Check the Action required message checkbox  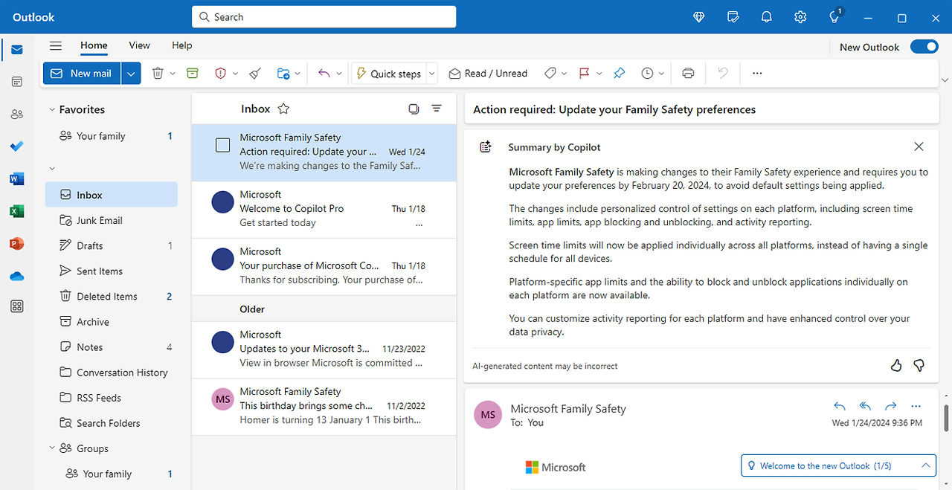click(223, 145)
